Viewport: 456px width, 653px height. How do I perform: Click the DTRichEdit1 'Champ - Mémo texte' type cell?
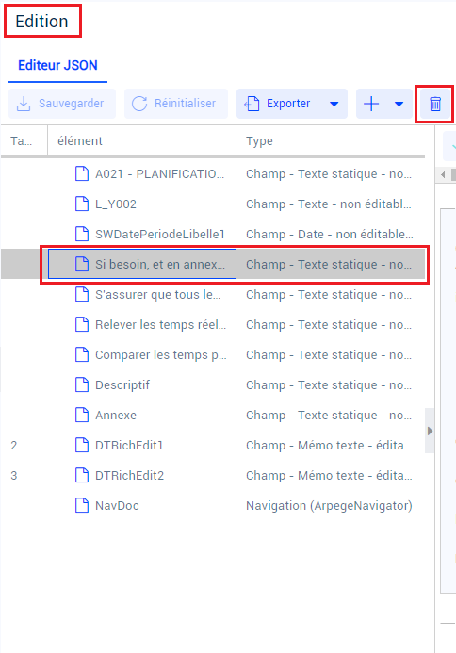329,445
